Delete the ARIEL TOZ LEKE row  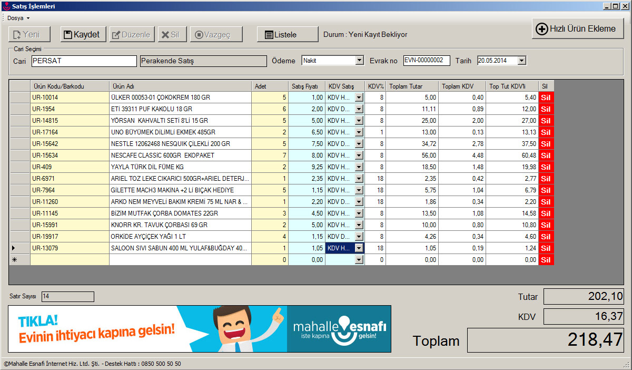[546, 179]
